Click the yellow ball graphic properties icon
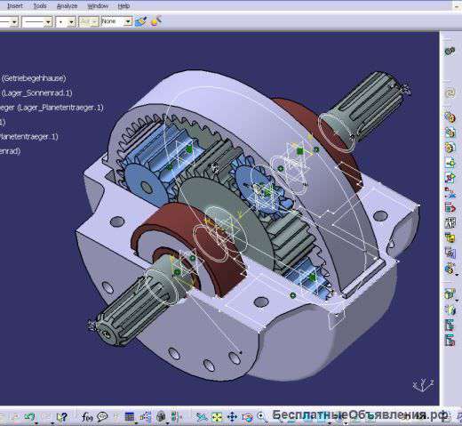Image resolution: width=462 pixels, height=426 pixels. [x=155, y=20]
